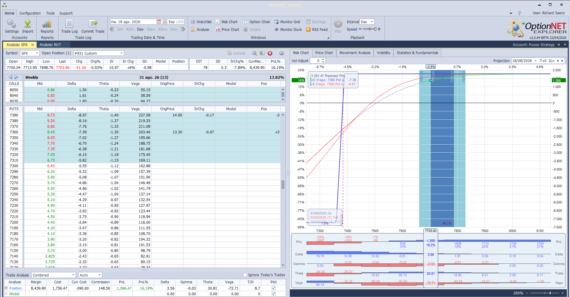Screen dimensions: 570x297
Task: Step forward 5 minutes with 5m+
Action: (174, 29)
